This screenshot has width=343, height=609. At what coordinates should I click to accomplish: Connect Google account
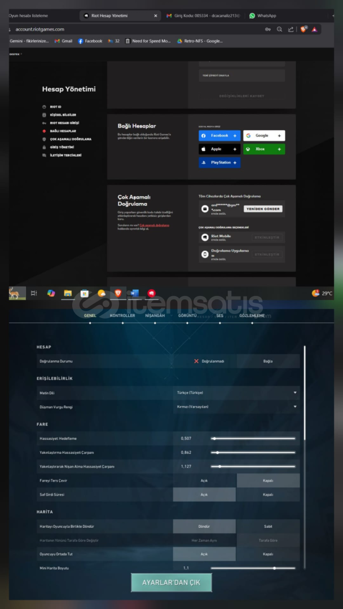pyautogui.click(x=264, y=135)
